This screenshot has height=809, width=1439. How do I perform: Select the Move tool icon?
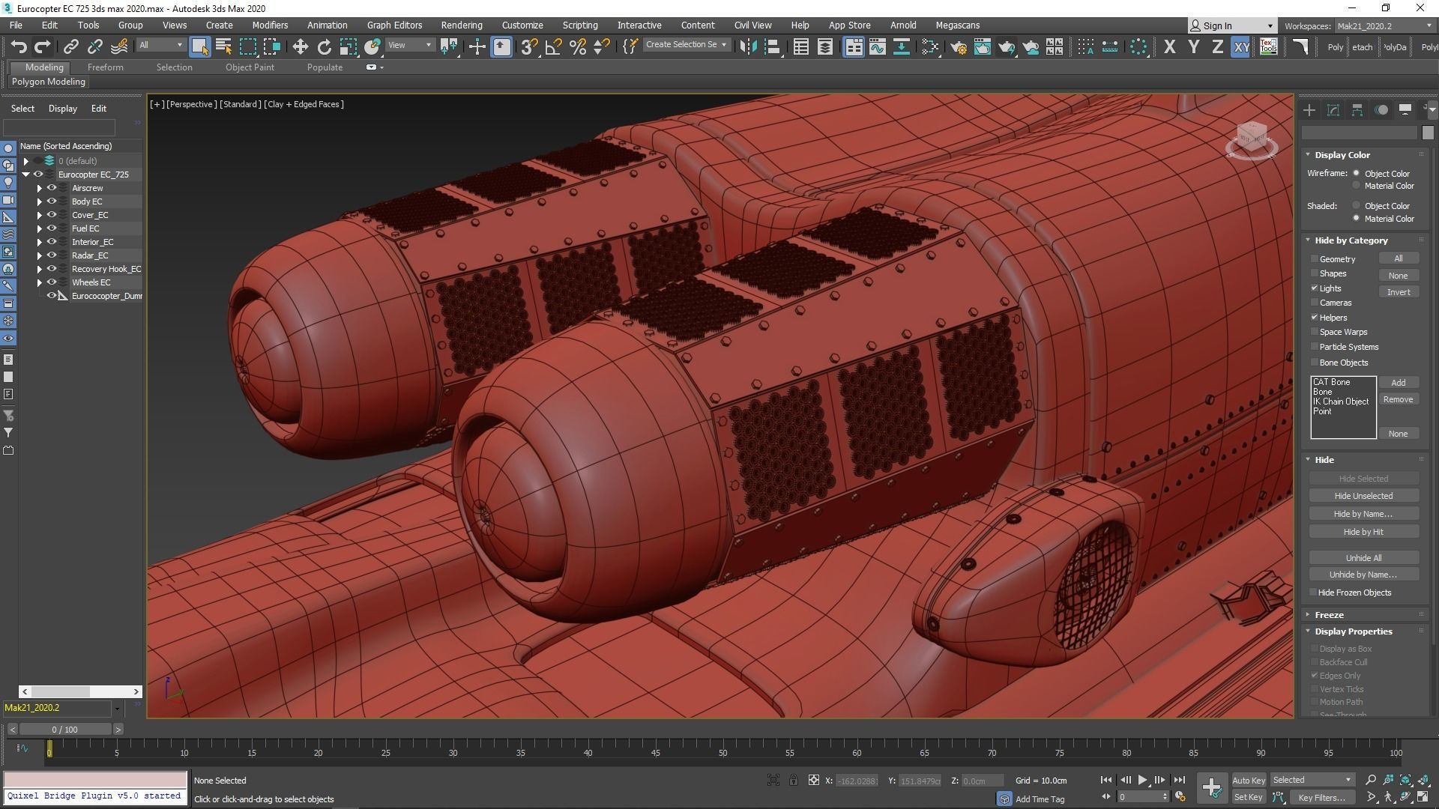(300, 47)
